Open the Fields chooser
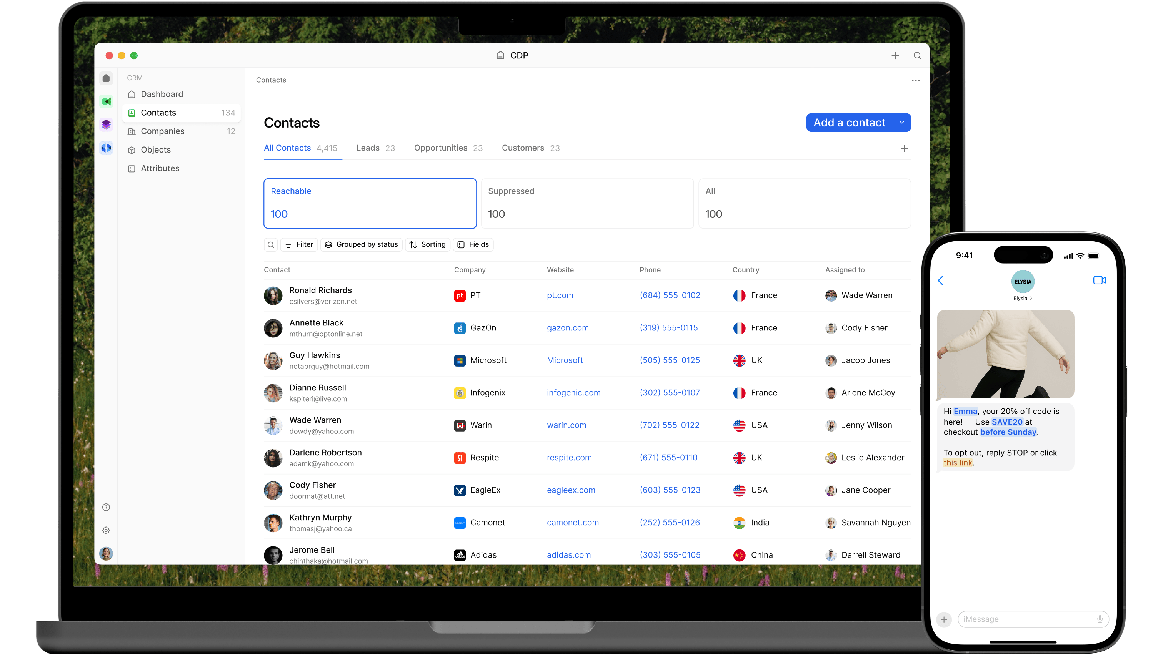The height and width of the screenshot is (654, 1163). 473,244
